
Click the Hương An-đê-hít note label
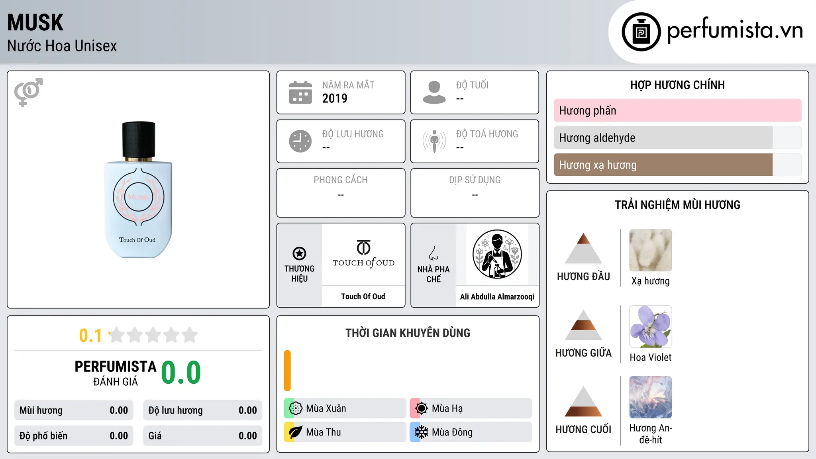click(x=651, y=434)
